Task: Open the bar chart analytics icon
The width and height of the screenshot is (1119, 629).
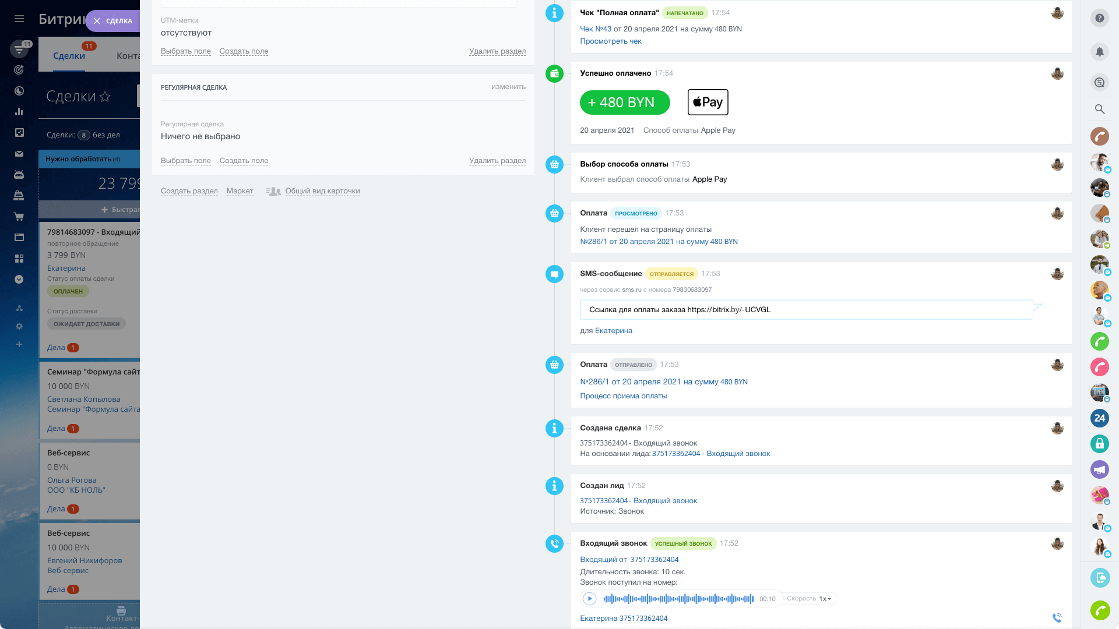Action: (x=19, y=112)
